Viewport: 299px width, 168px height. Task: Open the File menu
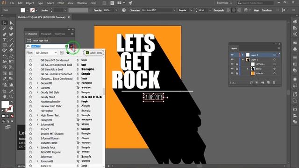12,3
